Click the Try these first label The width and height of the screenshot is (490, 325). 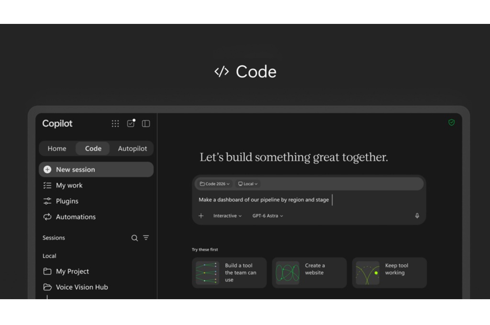coord(205,249)
